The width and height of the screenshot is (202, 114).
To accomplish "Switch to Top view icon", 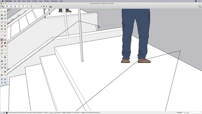I will (x=11, y=6).
